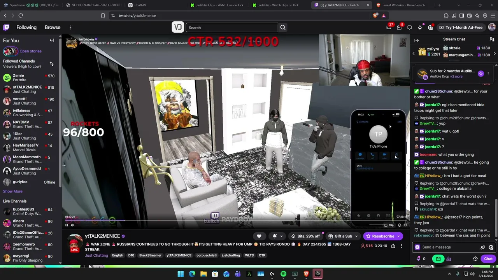Open Prime Loot notifications
Screen dimensions: 498x280
389,28
